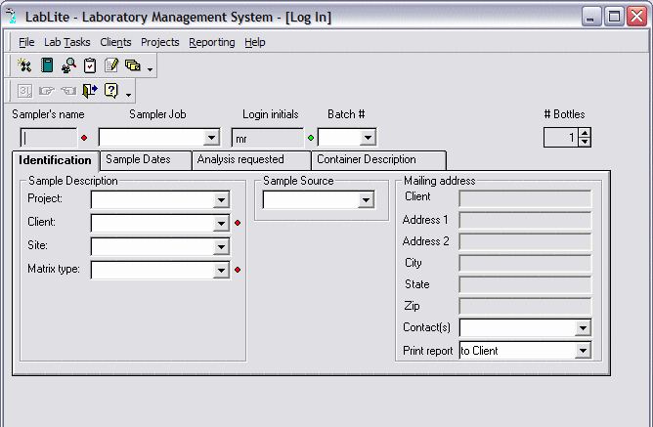Click the document with pencil icon

point(111,65)
